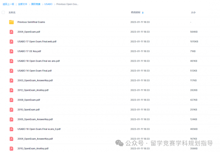Click the Previous Open Exa... breadcrumb item
The width and height of the screenshot is (220, 152).
[67, 4]
